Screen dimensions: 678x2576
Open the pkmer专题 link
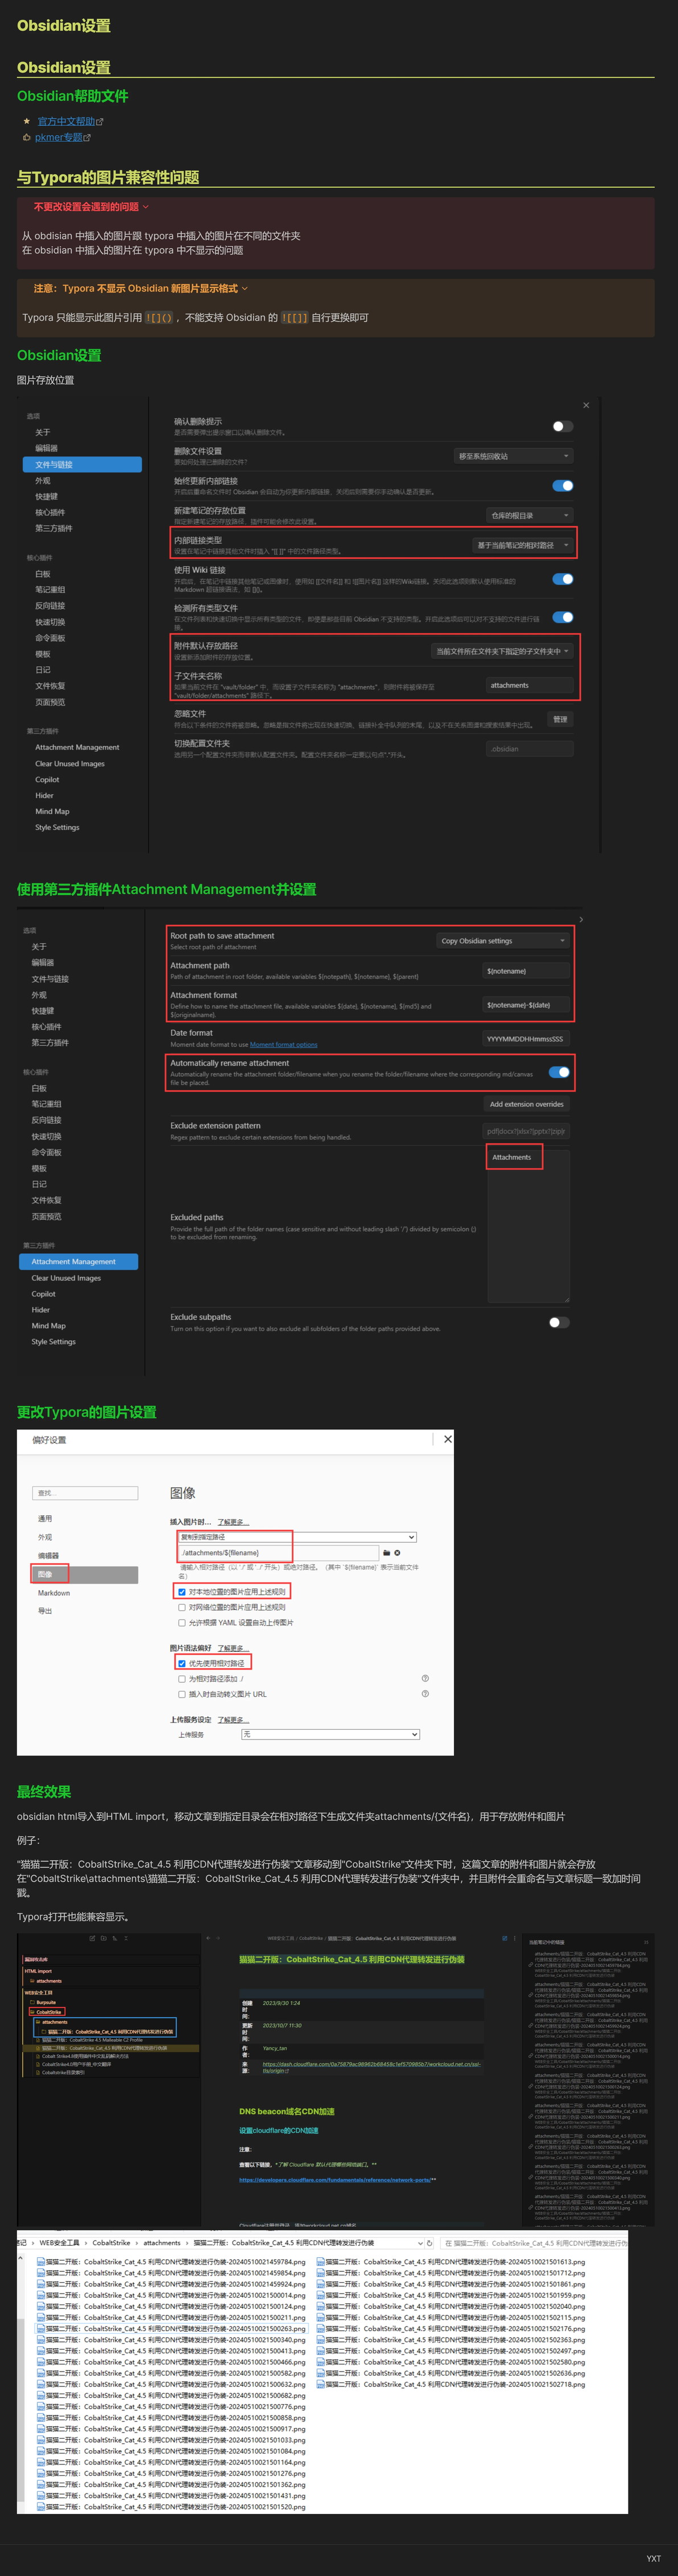tap(58, 138)
